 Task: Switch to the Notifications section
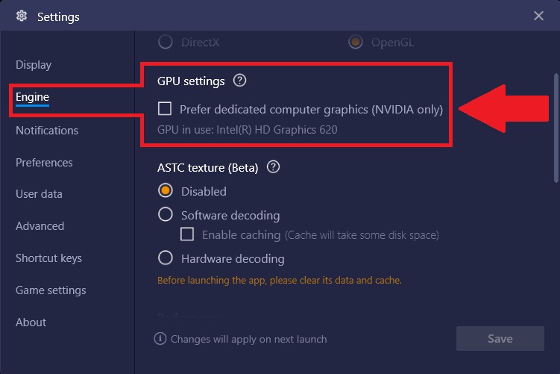pyautogui.click(x=47, y=131)
